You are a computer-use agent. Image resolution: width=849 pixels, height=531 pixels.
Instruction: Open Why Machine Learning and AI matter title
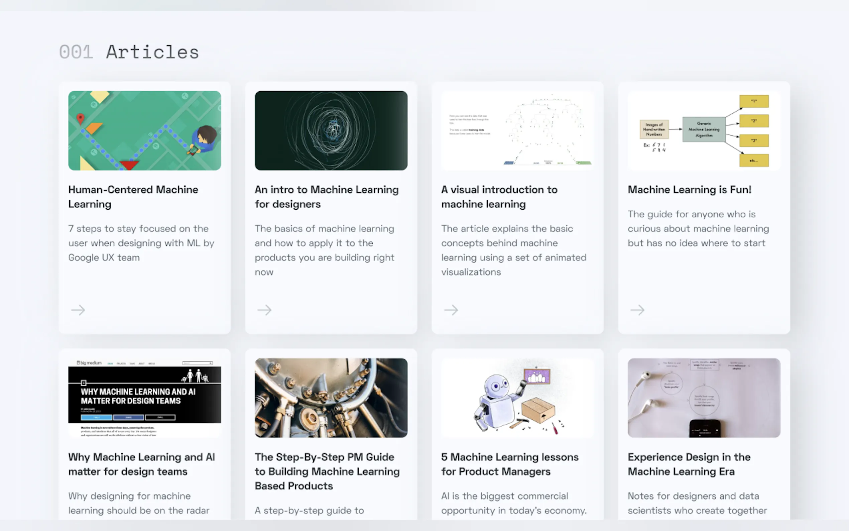point(141,464)
